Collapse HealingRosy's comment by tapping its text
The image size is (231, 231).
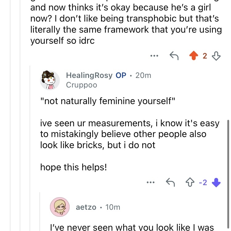click(129, 134)
